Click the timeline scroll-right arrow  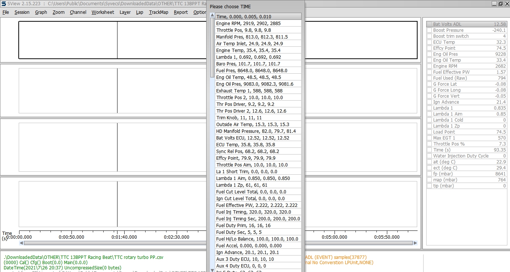(x=415, y=243)
